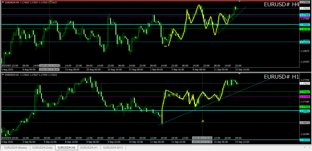
Task: Click the EURUSD# H1 title label
Action: click(281, 77)
